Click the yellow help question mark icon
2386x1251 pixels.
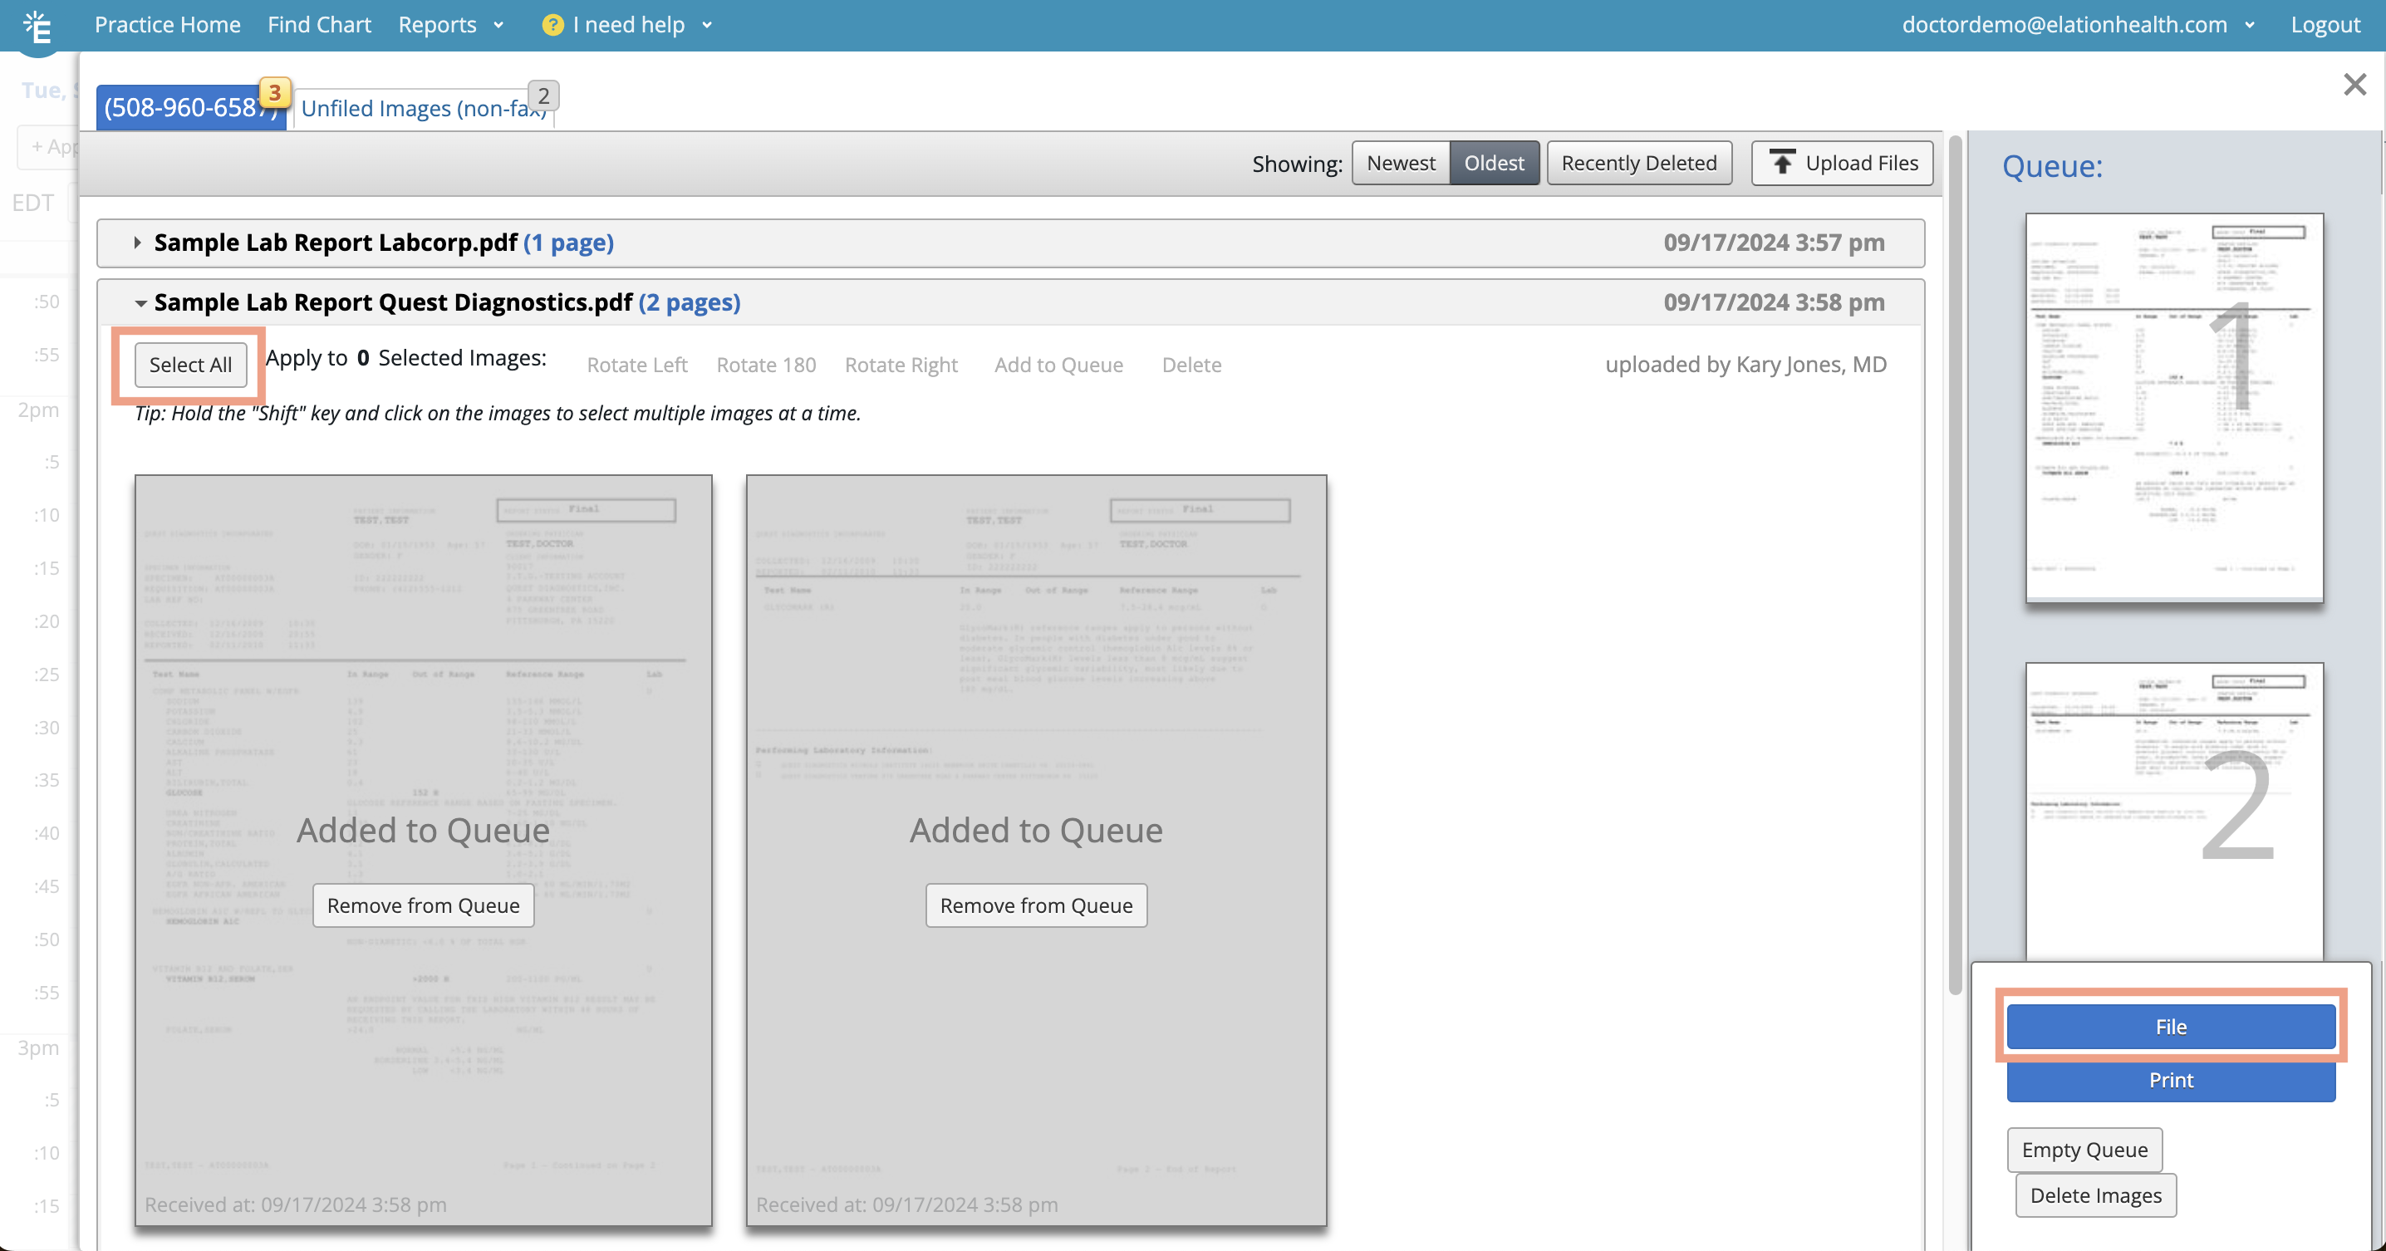[x=552, y=24]
